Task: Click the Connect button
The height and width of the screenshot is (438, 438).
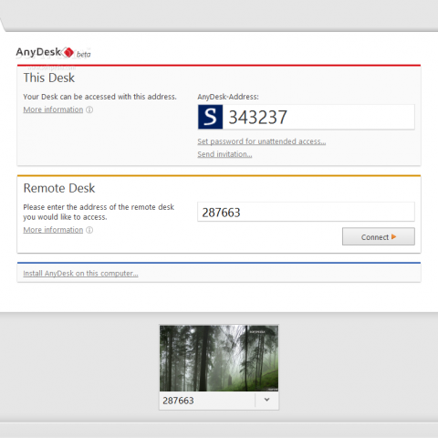Action: click(379, 236)
